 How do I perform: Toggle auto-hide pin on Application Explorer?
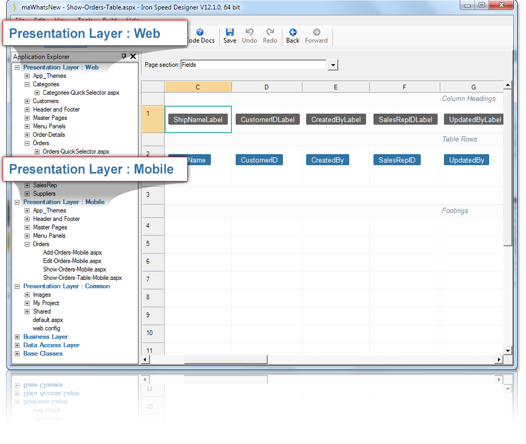[x=125, y=56]
